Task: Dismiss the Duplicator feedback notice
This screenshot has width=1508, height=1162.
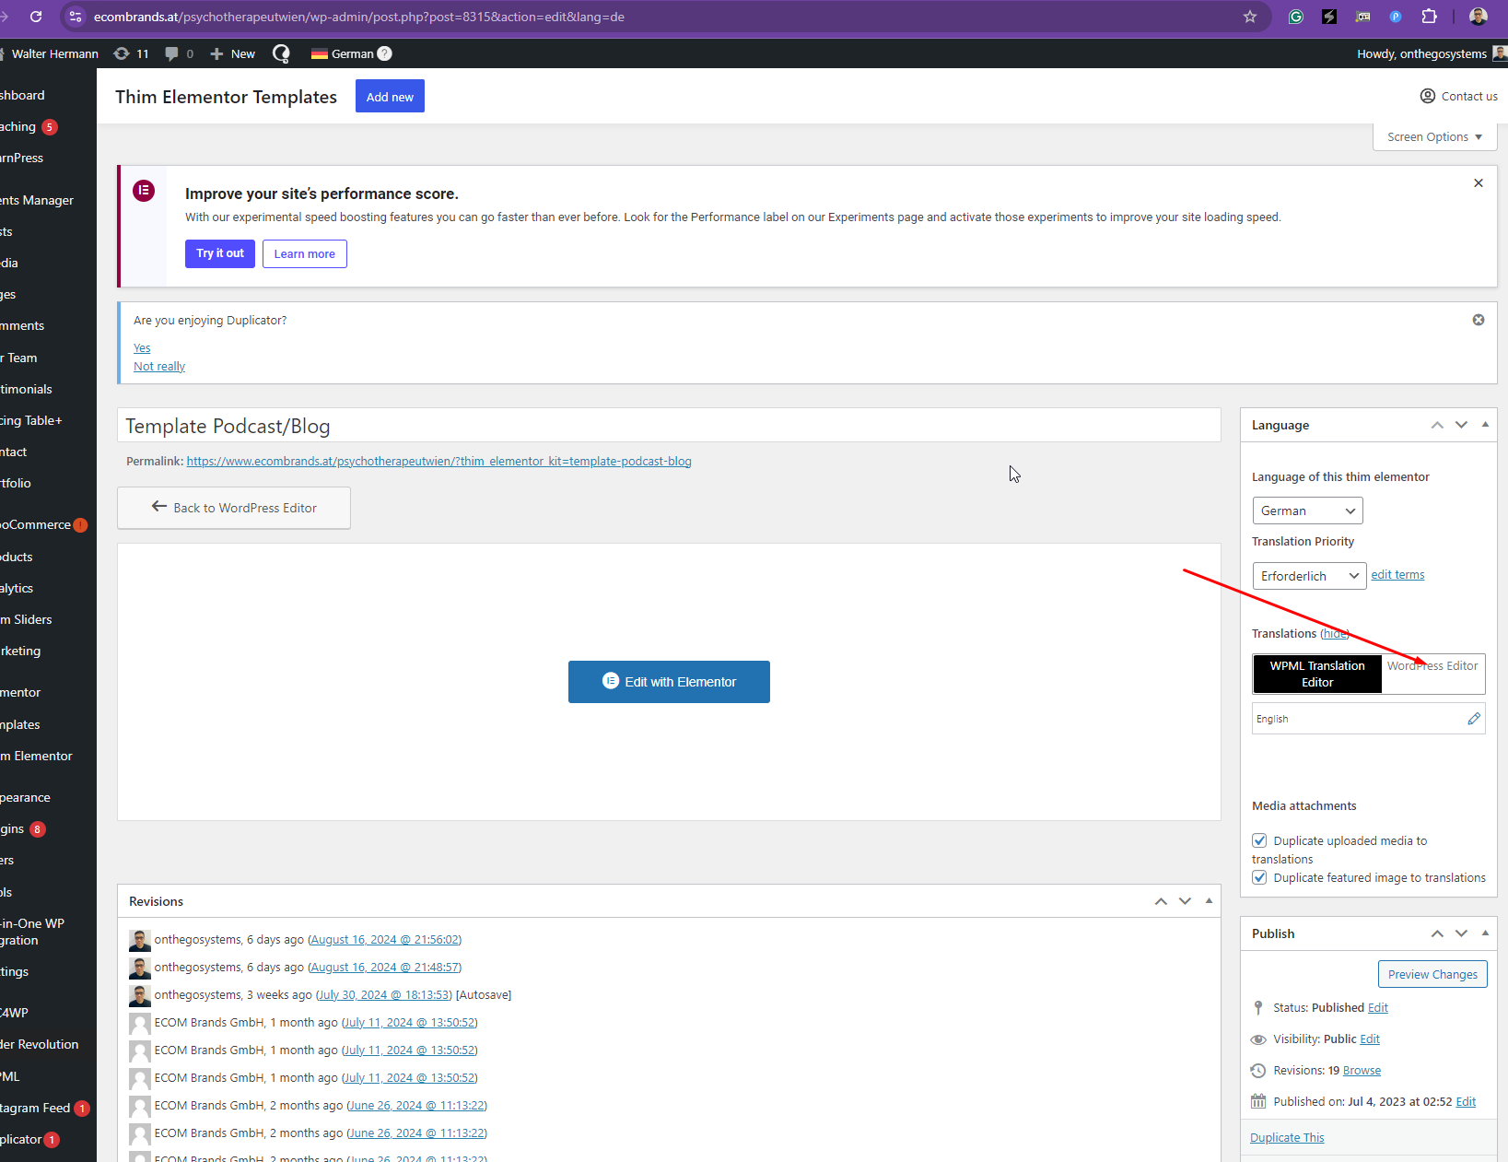Action: pyautogui.click(x=1478, y=320)
